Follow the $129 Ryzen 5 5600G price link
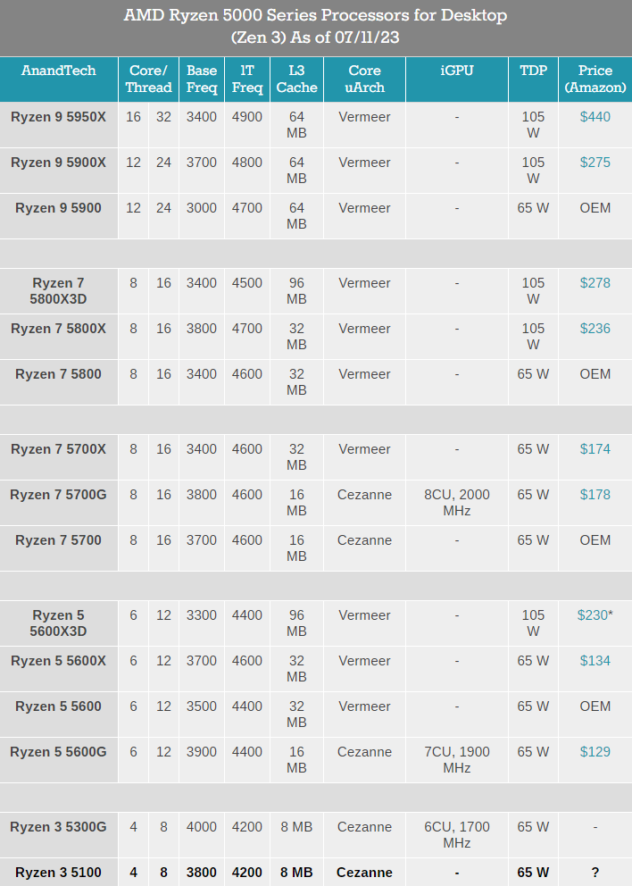The height and width of the screenshot is (886, 632). pos(595,752)
